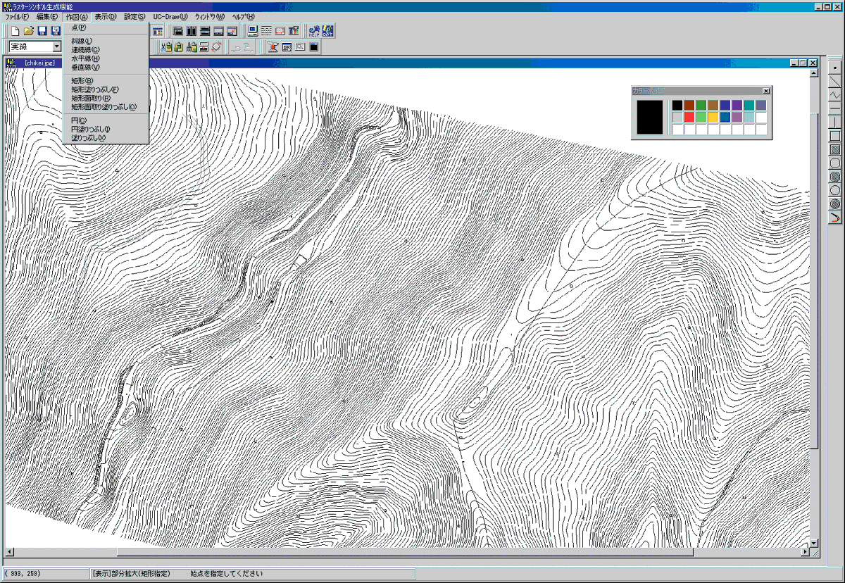Open the 表示(D) menu
This screenshot has height=583, width=845.
coord(106,16)
